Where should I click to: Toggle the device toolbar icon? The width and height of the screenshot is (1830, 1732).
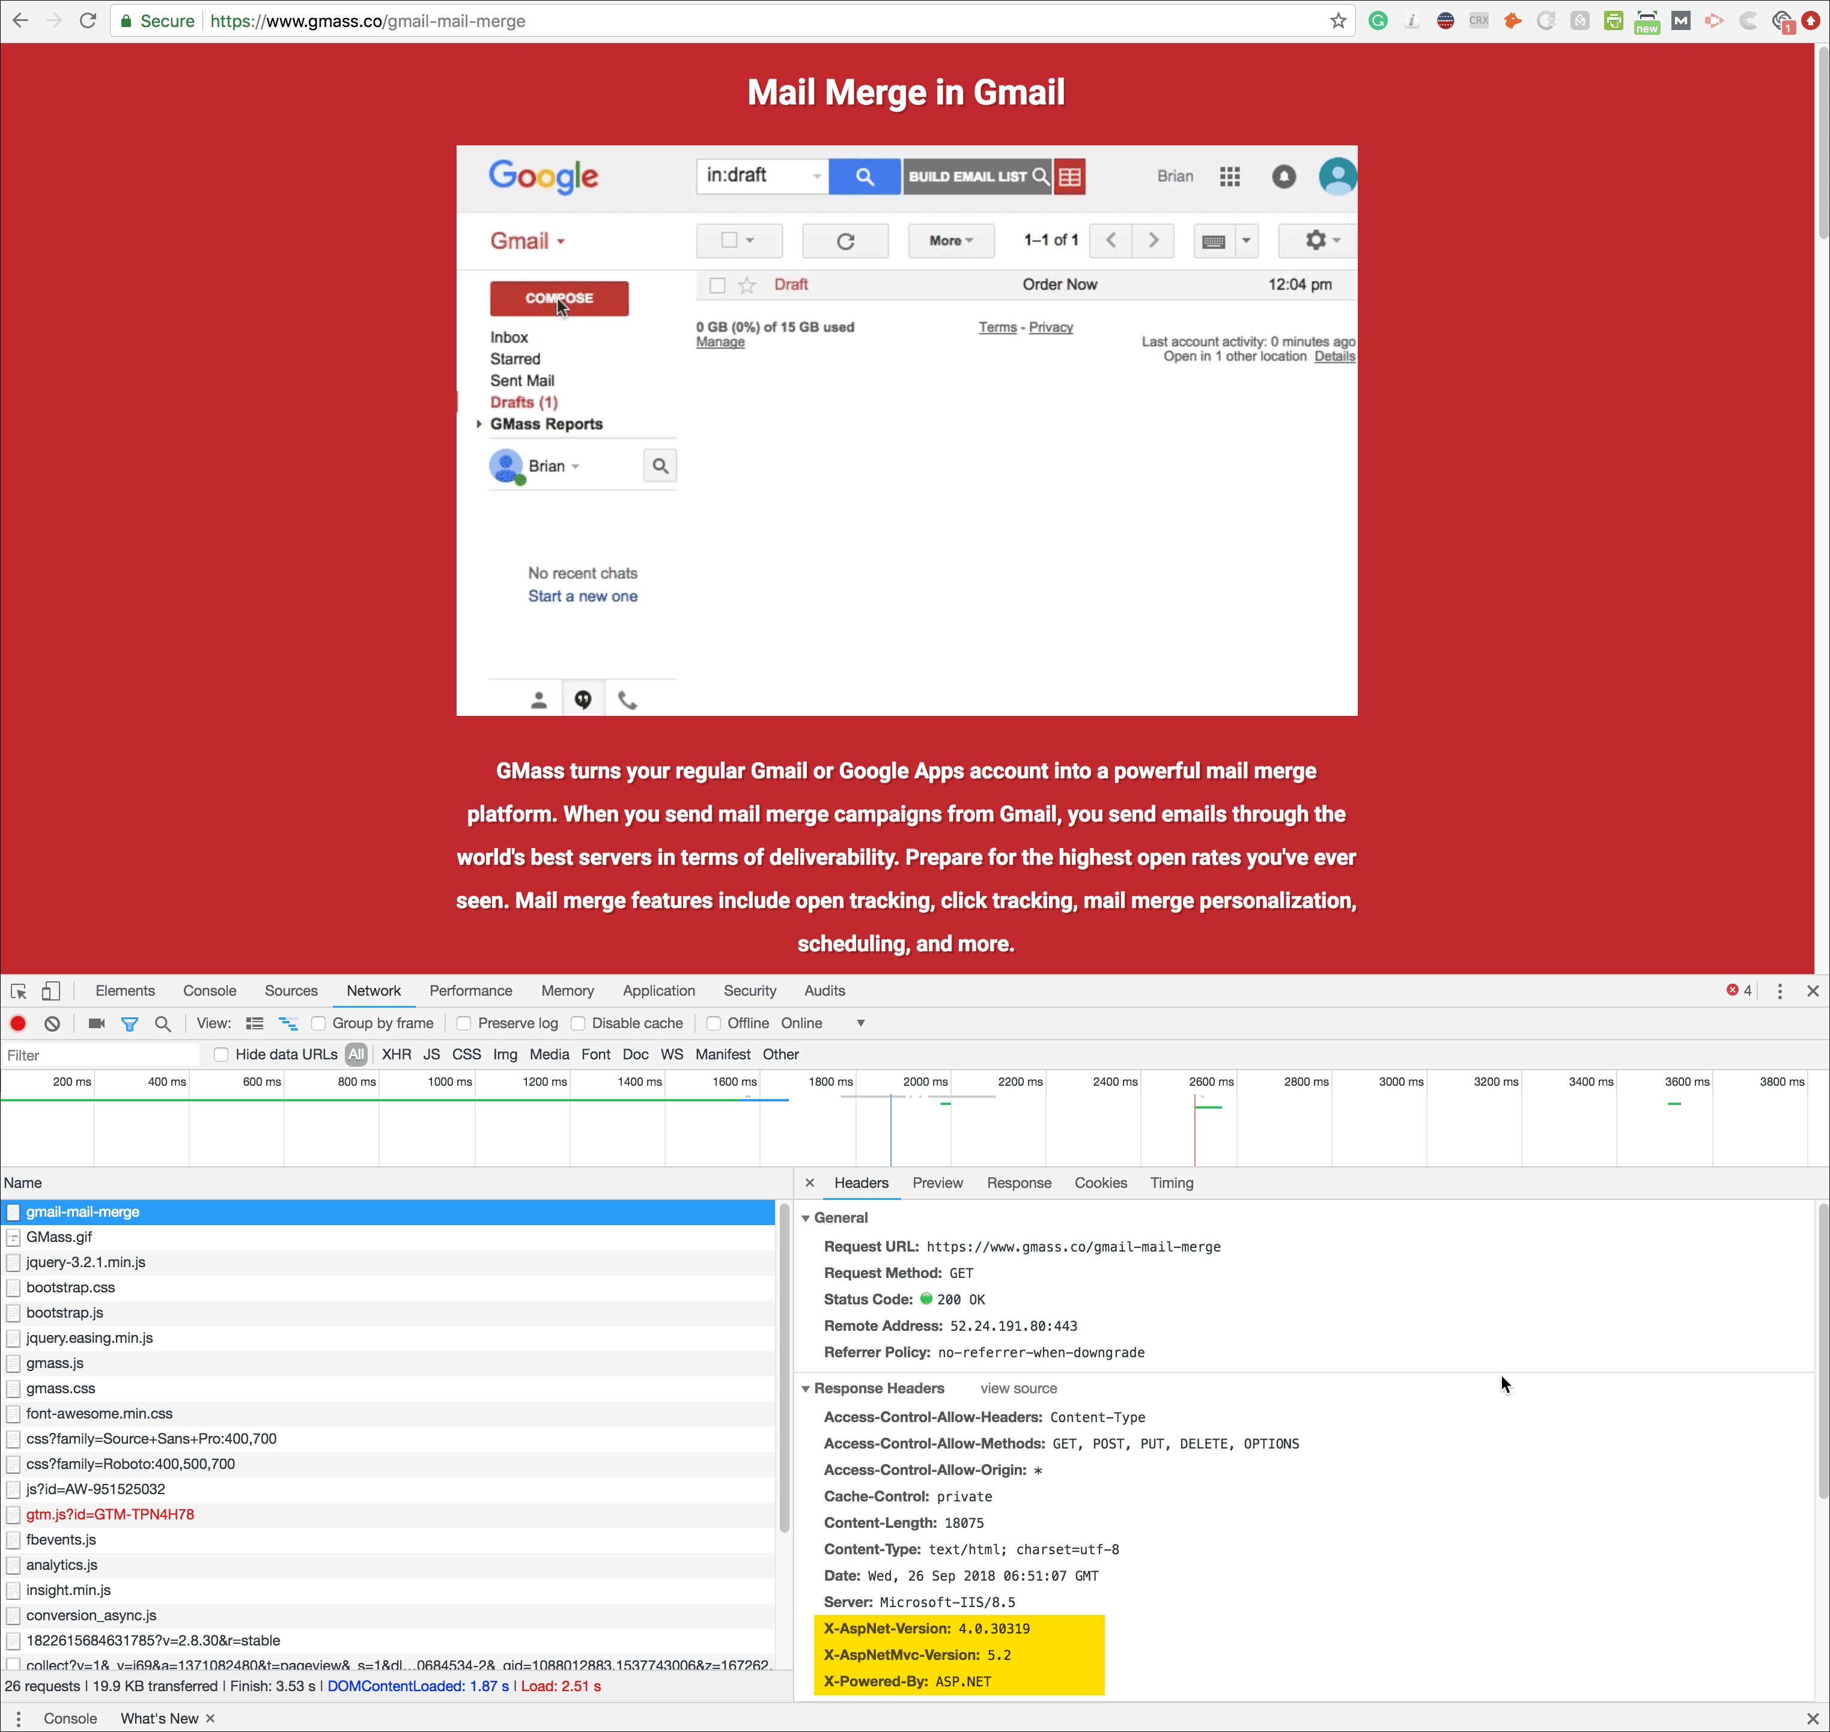[51, 991]
